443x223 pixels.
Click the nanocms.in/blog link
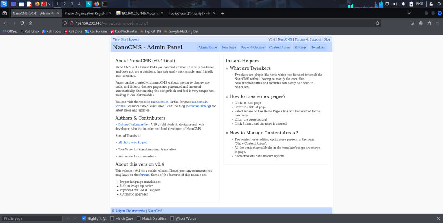click(x=199, y=106)
